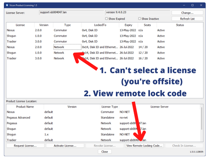The image size is (208, 159).
Task: Minimize the Vicon Product Licensing window
Action: pyautogui.click(x=184, y=5)
